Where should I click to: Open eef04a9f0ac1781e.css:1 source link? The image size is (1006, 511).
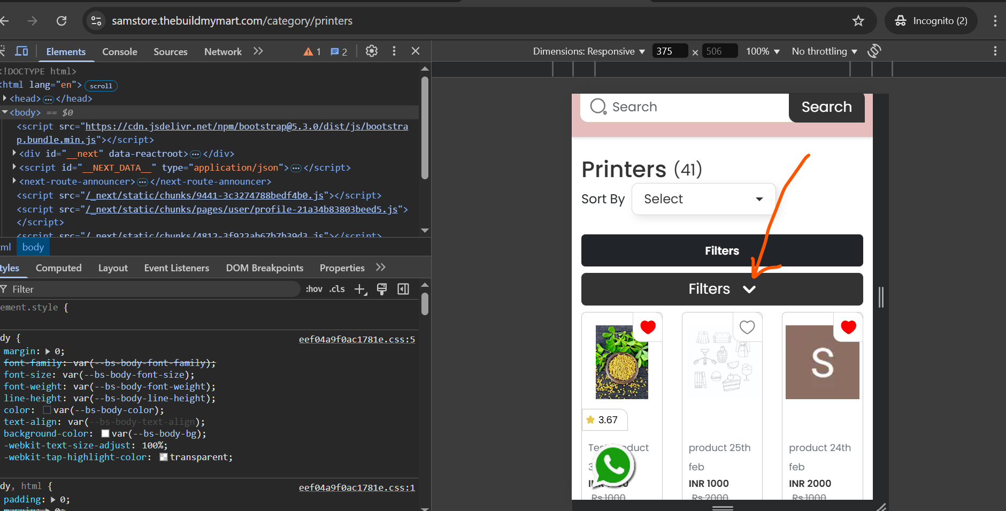pos(357,487)
